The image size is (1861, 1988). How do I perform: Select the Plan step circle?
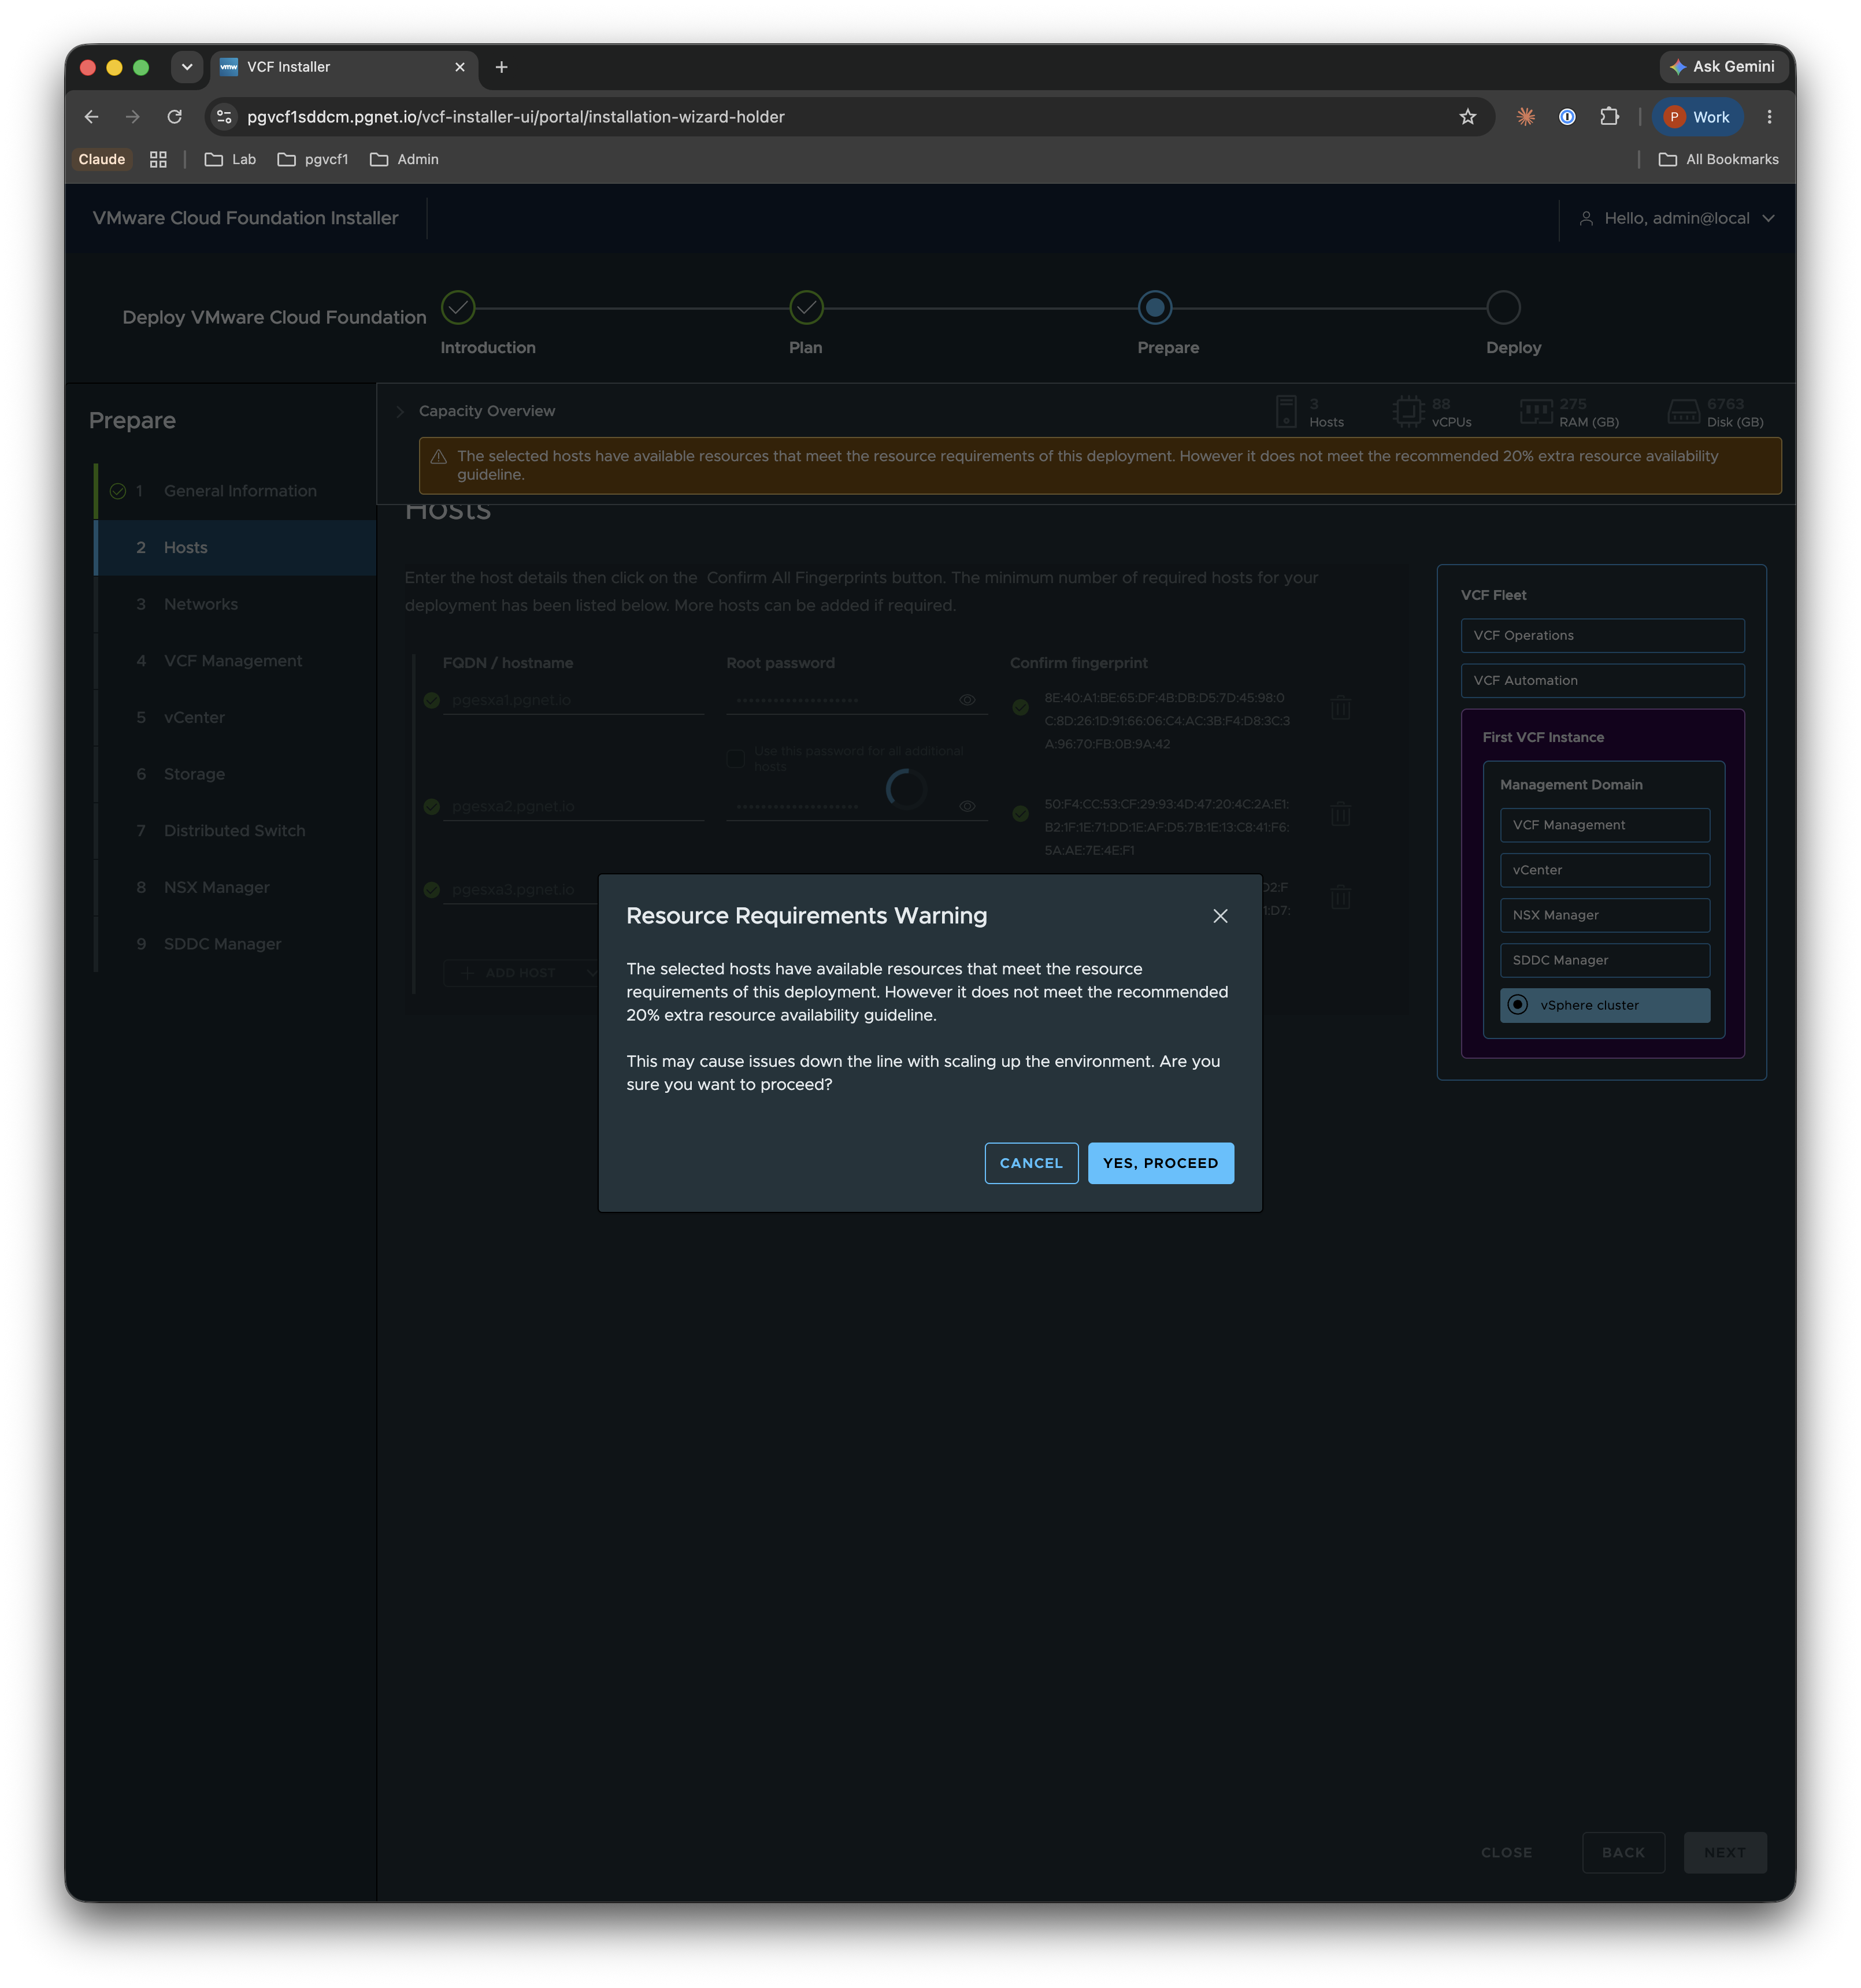[x=806, y=308]
